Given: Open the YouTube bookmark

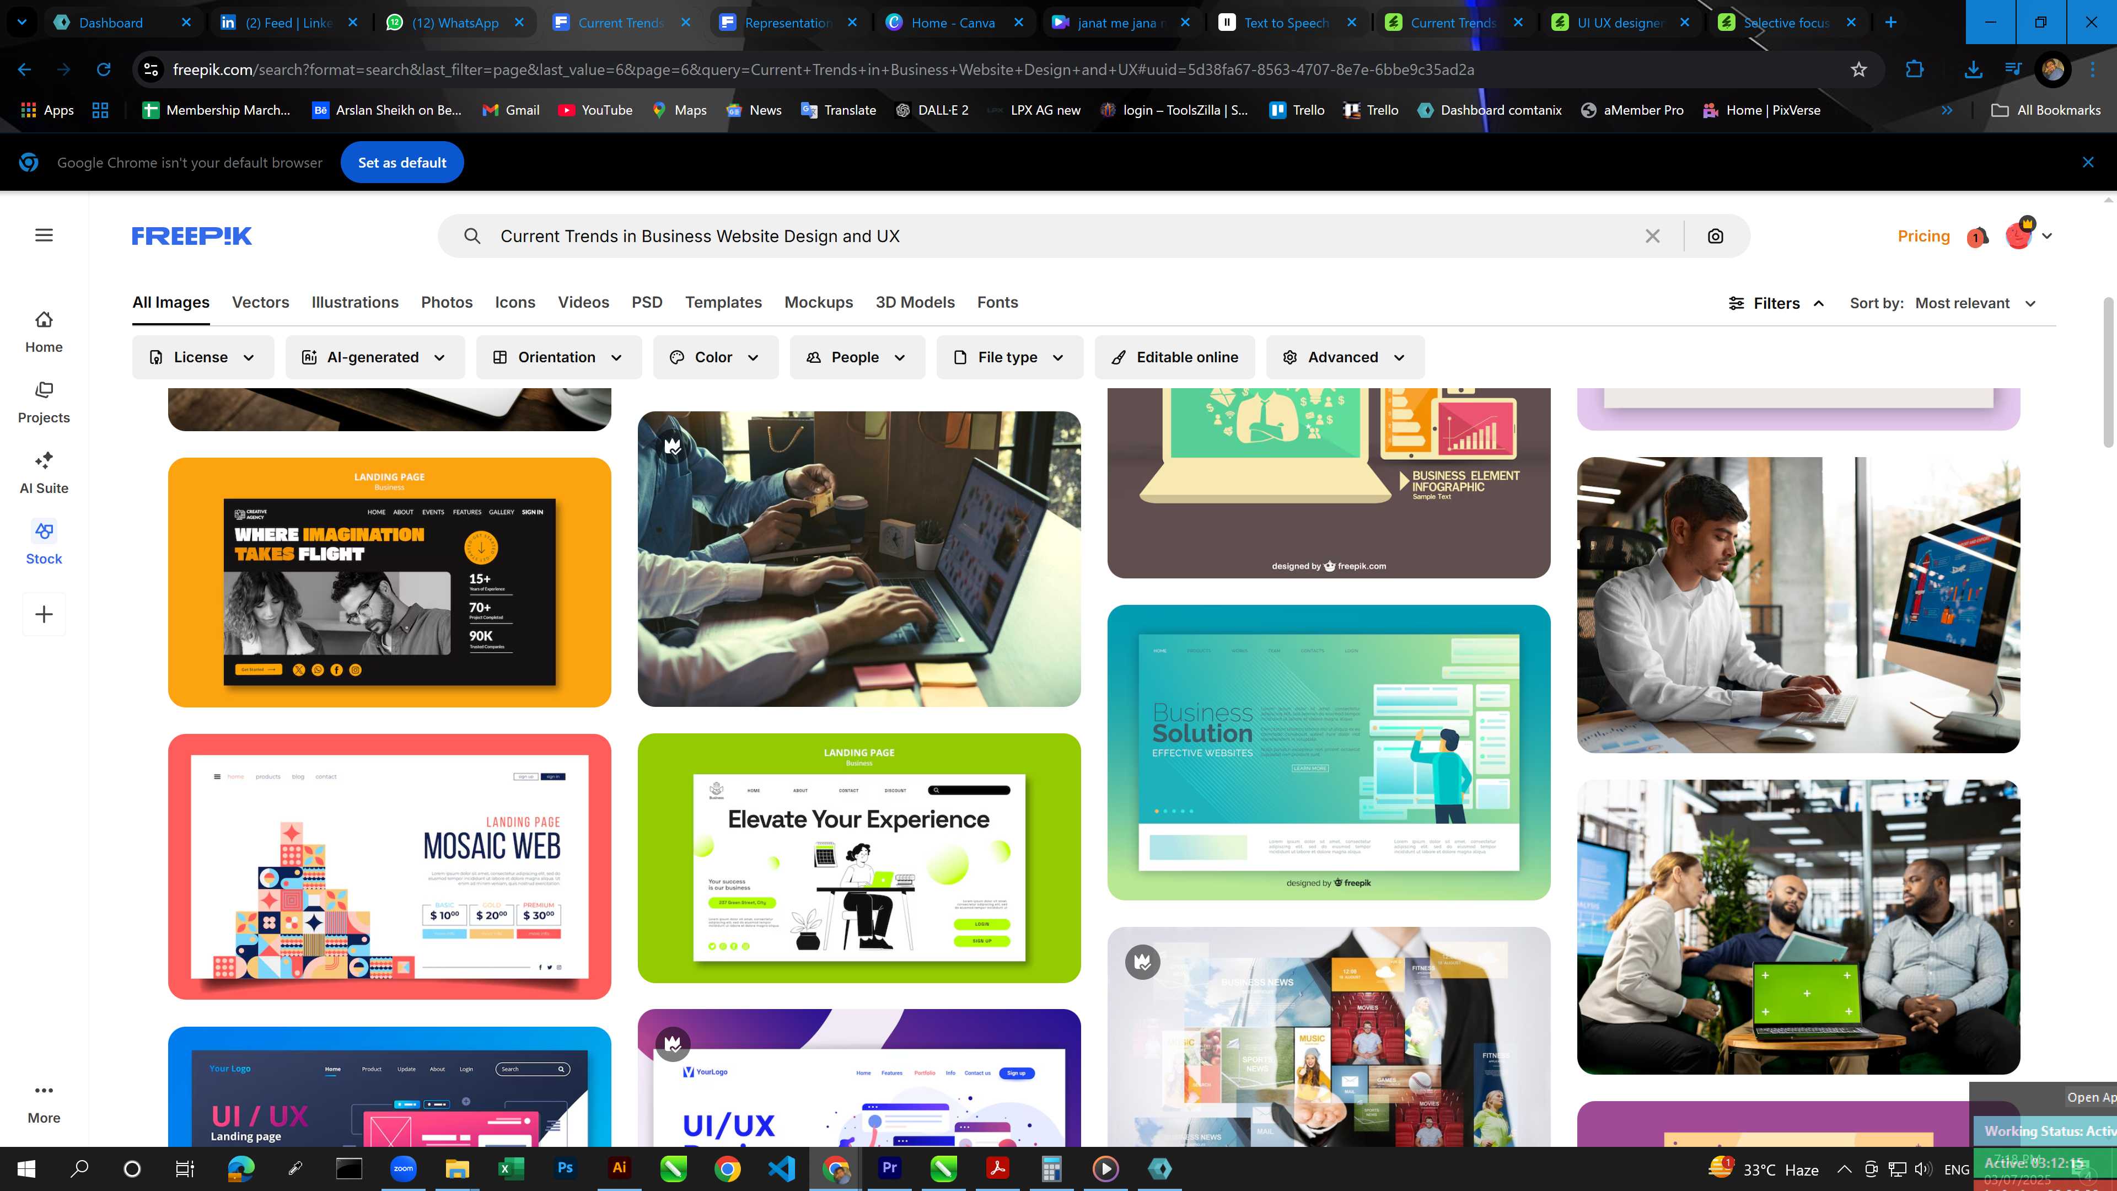Looking at the screenshot, I should pos(596,110).
